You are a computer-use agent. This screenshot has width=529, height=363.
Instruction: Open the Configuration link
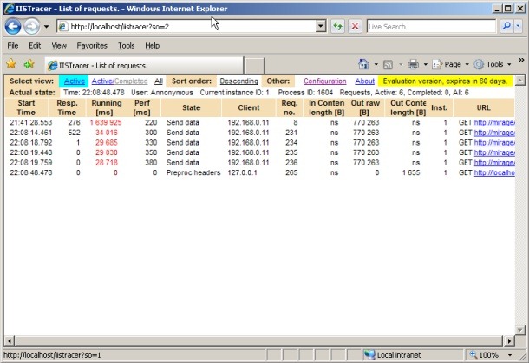click(325, 81)
